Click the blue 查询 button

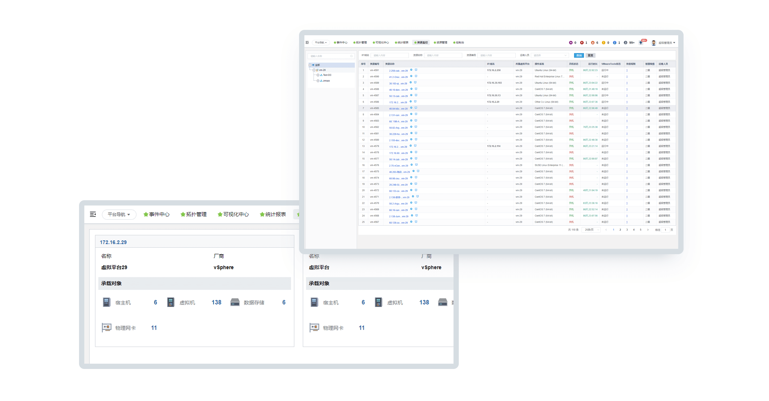click(x=579, y=56)
